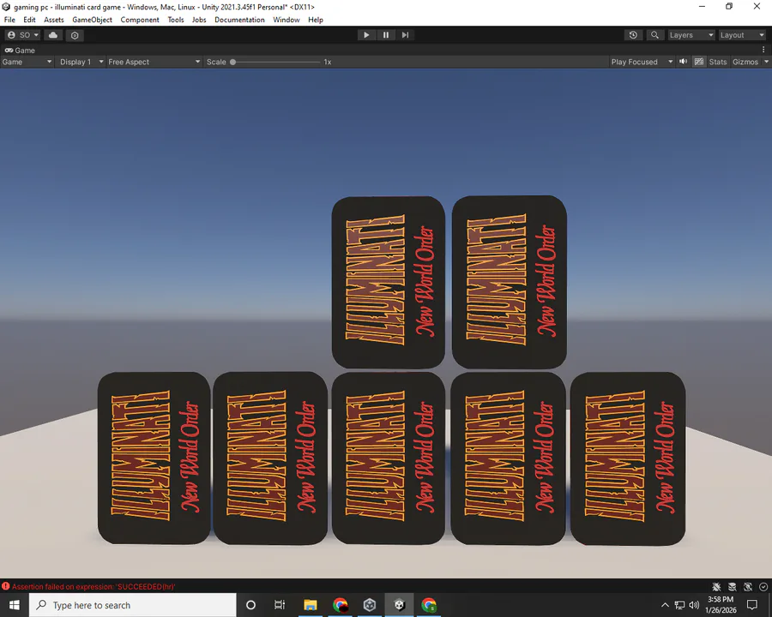Toggle the debugger bug icon in status bar
772x617 pixels.
coord(716,586)
